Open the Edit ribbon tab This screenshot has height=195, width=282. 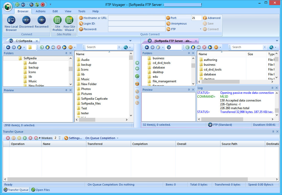coord(55,11)
